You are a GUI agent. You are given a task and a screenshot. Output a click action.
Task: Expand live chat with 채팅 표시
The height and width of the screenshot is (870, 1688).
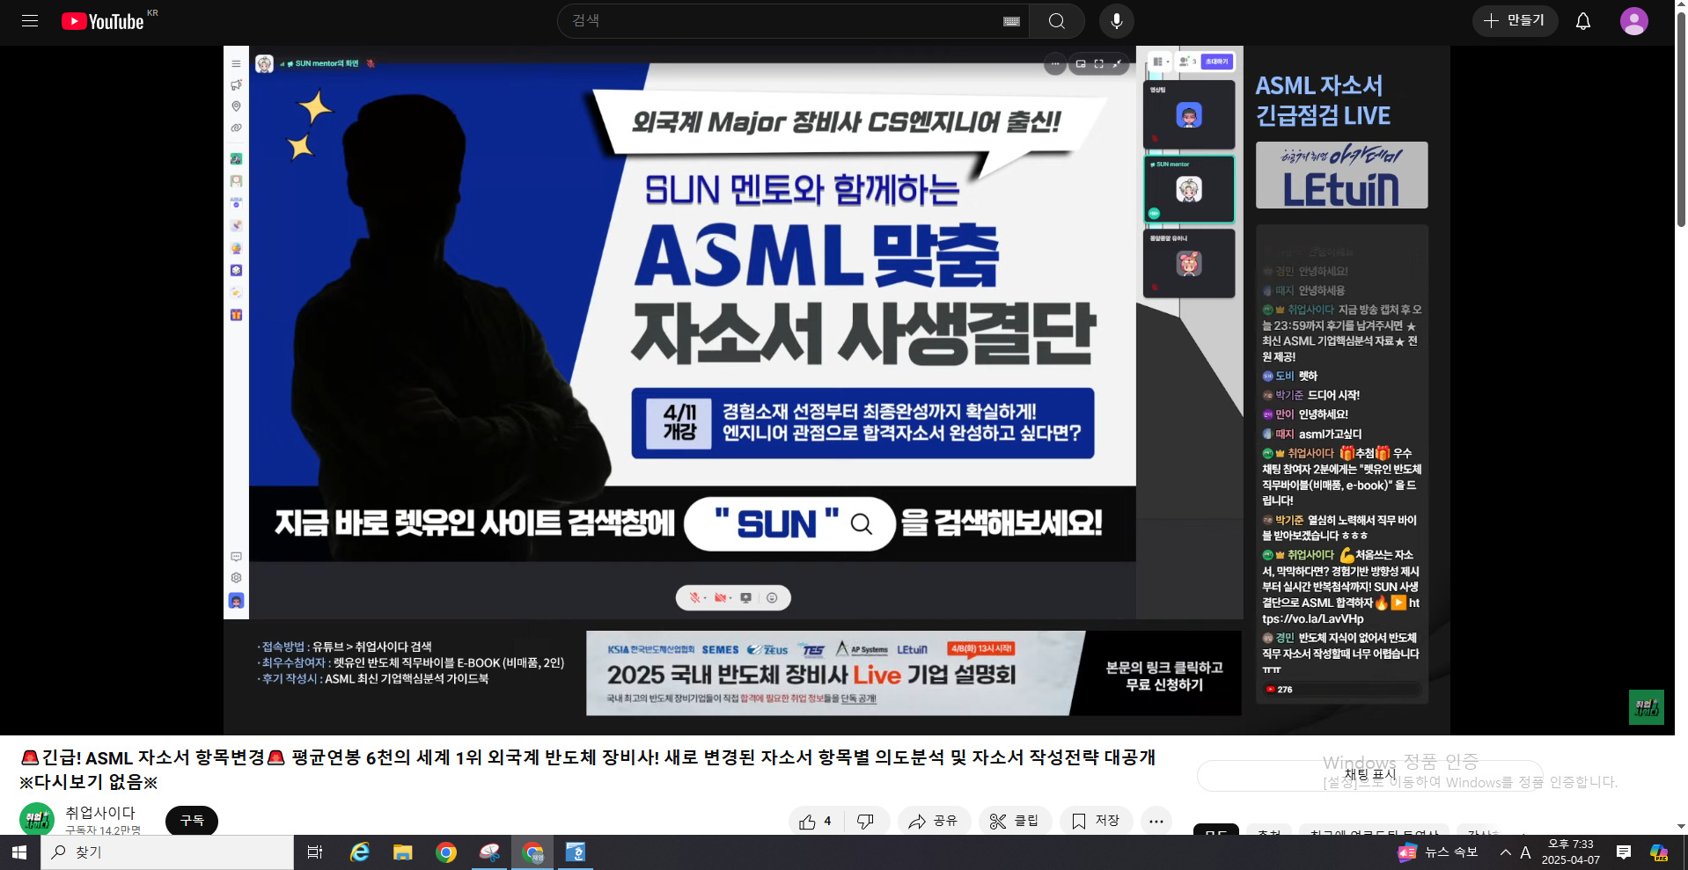pos(1369,775)
